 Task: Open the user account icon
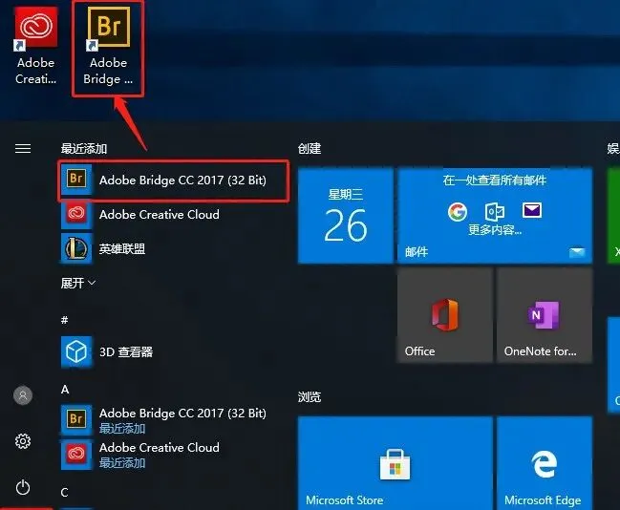pos(23,395)
